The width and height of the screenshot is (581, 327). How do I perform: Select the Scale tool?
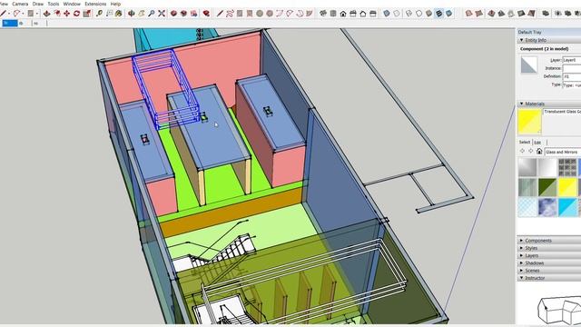(x=87, y=14)
